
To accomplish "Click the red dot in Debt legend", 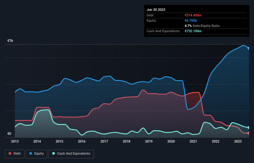I will (x=10, y=153).
